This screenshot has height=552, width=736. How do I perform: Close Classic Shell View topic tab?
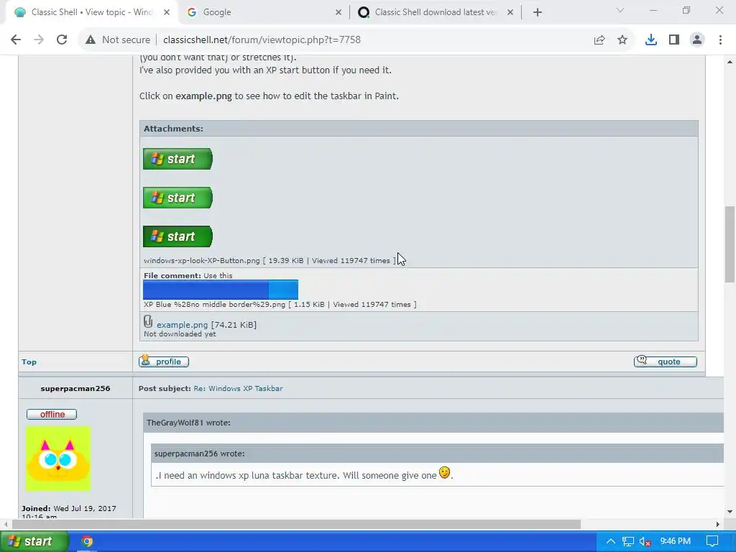coord(167,12)
